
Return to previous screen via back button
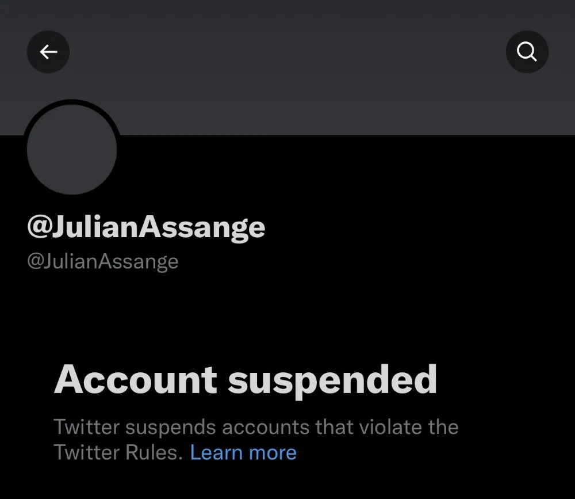coord(48,52)
